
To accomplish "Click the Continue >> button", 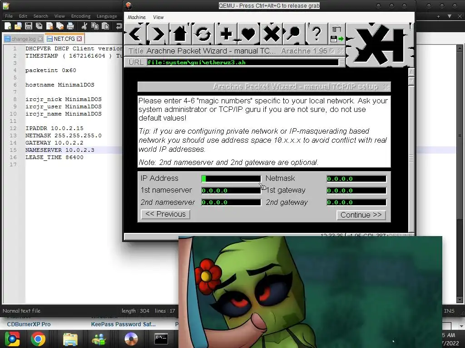I will (361, 215).
